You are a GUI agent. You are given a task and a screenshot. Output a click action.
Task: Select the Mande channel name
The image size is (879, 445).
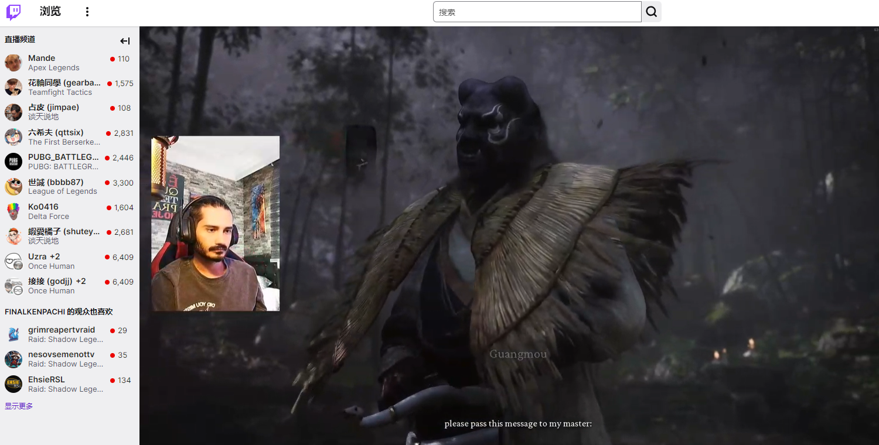[x=42, y=58]
